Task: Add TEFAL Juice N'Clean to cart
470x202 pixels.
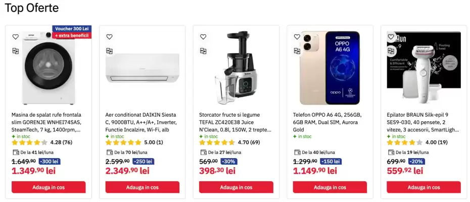Action: click(236, 187)
